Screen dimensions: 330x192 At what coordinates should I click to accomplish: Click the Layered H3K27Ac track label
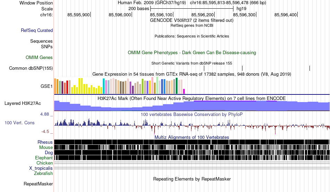(23, 103)
